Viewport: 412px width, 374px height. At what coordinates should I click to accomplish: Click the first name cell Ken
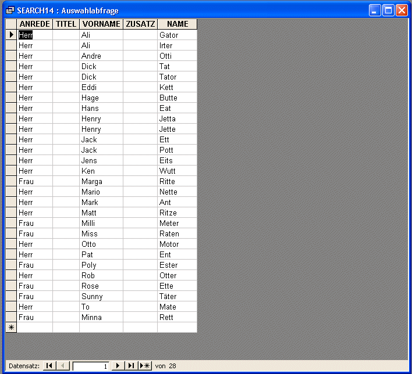[101, 171]
